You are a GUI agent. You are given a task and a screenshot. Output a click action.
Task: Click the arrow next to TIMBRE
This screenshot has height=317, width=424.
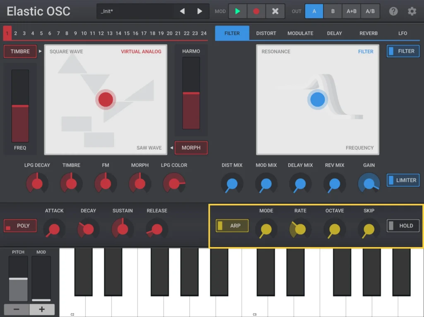pos(40,51)
